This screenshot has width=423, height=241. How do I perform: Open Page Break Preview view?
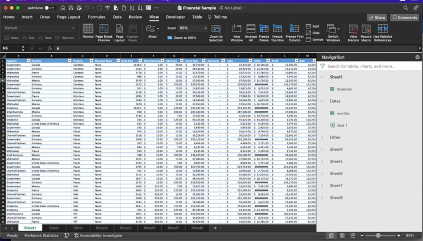(x=104, y=29)
